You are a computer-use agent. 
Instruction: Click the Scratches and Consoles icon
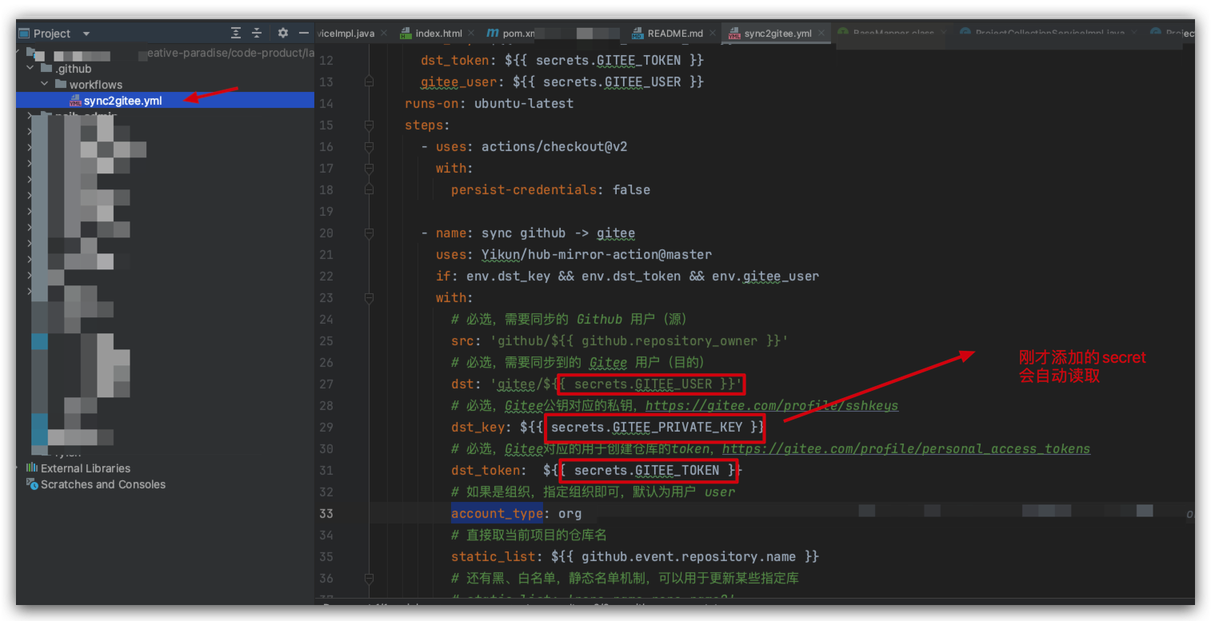pos(33,484)
